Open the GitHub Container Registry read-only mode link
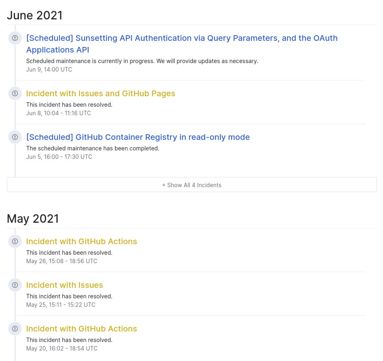The image size is (383, 361). point(138,137)
